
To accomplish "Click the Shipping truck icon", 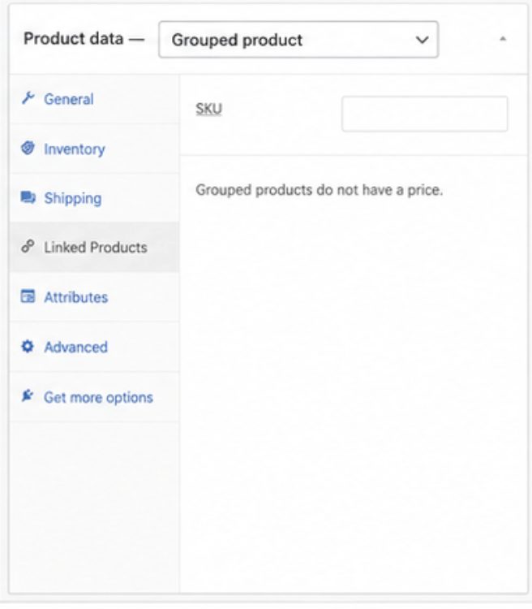I will coord(28,197).
